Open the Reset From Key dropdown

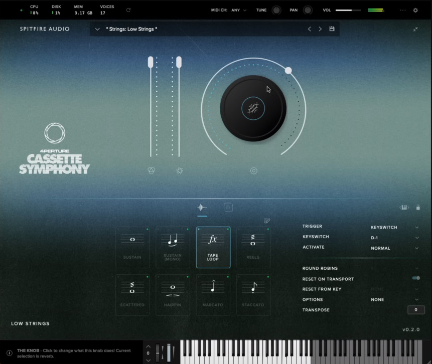click(x=394, y=289)
